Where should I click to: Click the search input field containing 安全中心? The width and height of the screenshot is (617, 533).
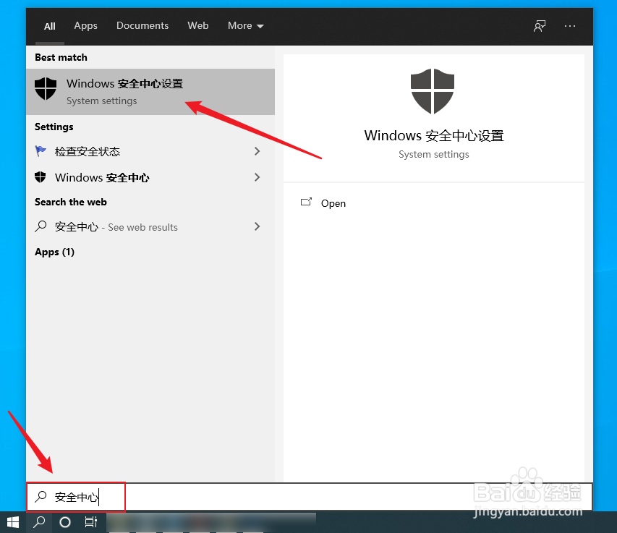(310, 497)
